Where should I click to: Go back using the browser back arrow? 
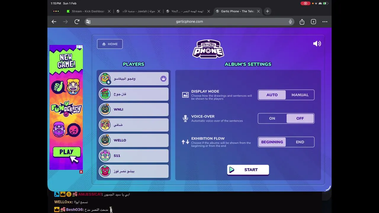tap(54, 22)
